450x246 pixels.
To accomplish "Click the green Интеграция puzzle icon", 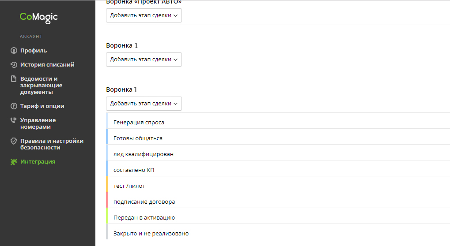I will 14,162.
